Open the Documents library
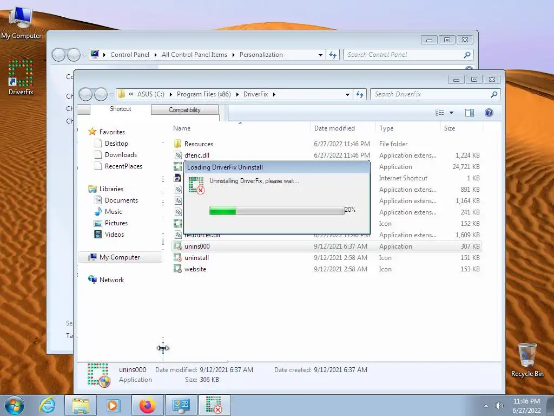This screenshot has height=416, width=554. (x=121, y=200)
